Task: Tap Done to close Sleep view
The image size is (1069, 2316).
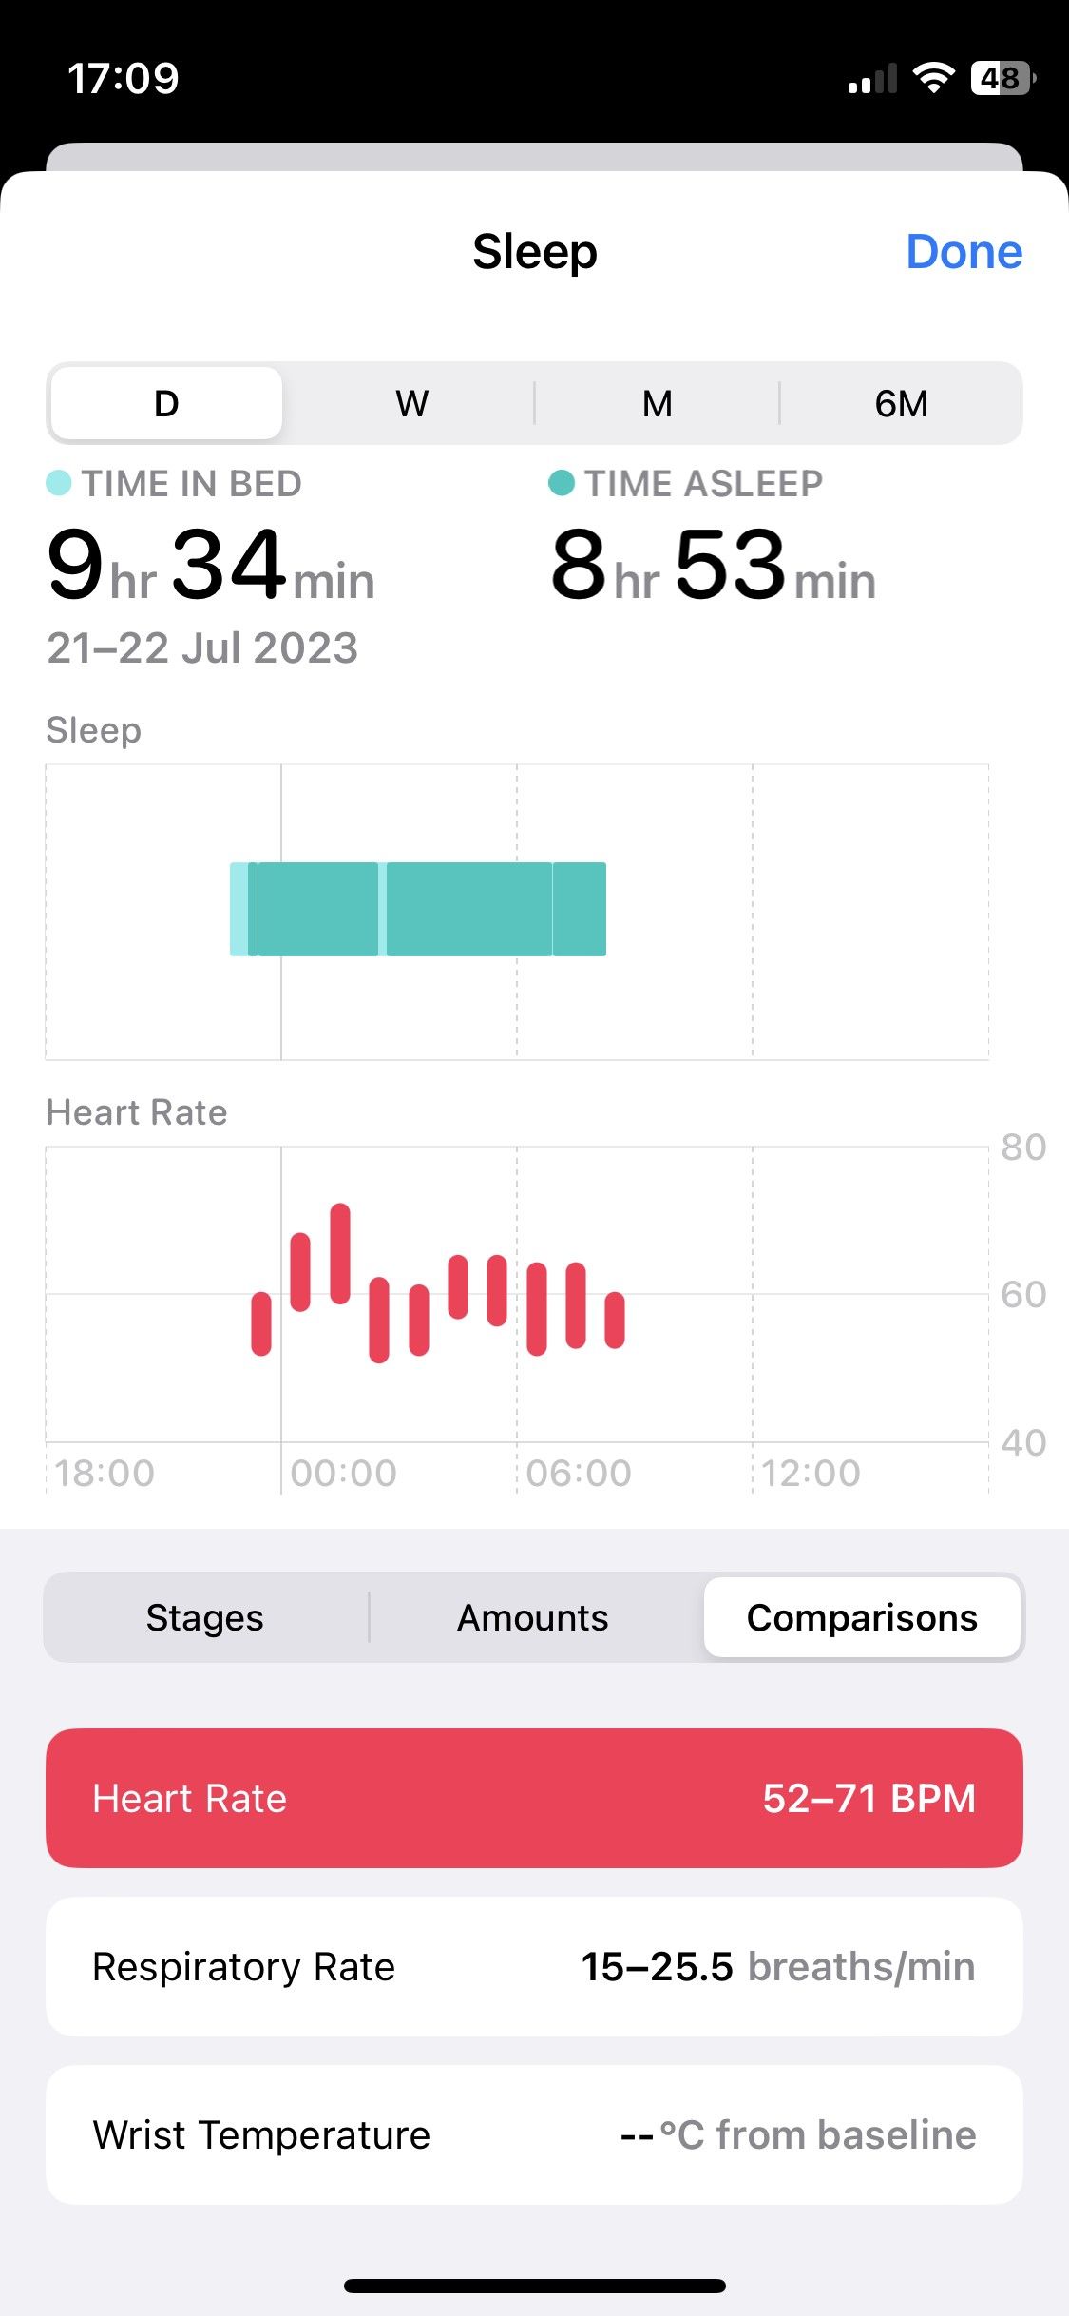Action: tap(964, 252)
